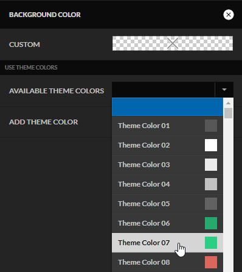This screenshot has width=242, height=272.
Task: Click the Available Theme Colors label
Action: pos(57,91)
